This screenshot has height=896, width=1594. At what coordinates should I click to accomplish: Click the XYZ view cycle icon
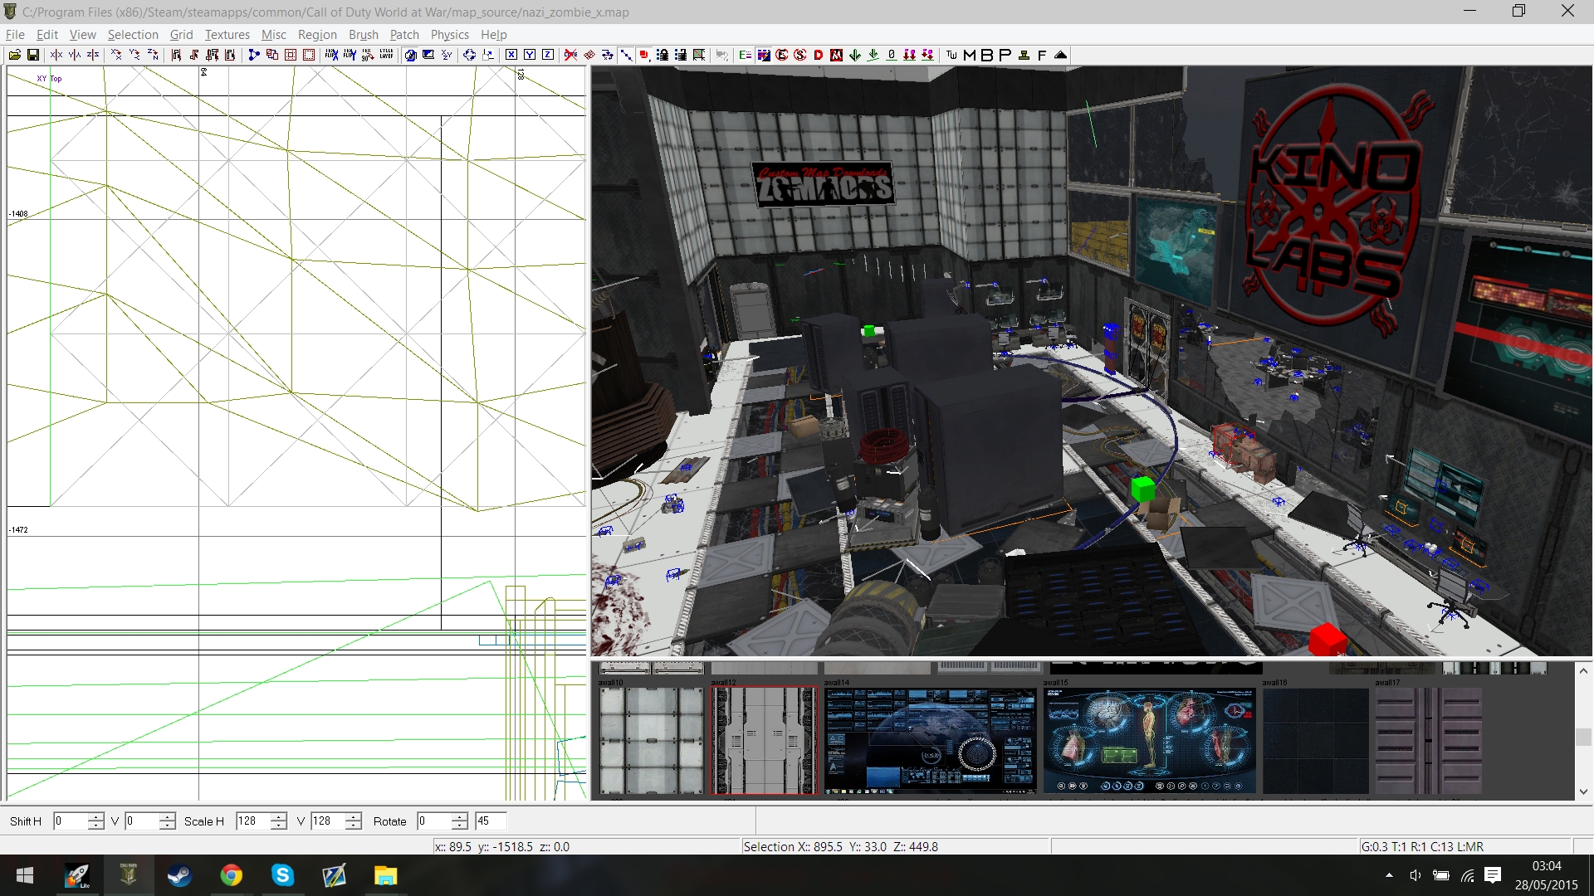(x=447, y=55)
